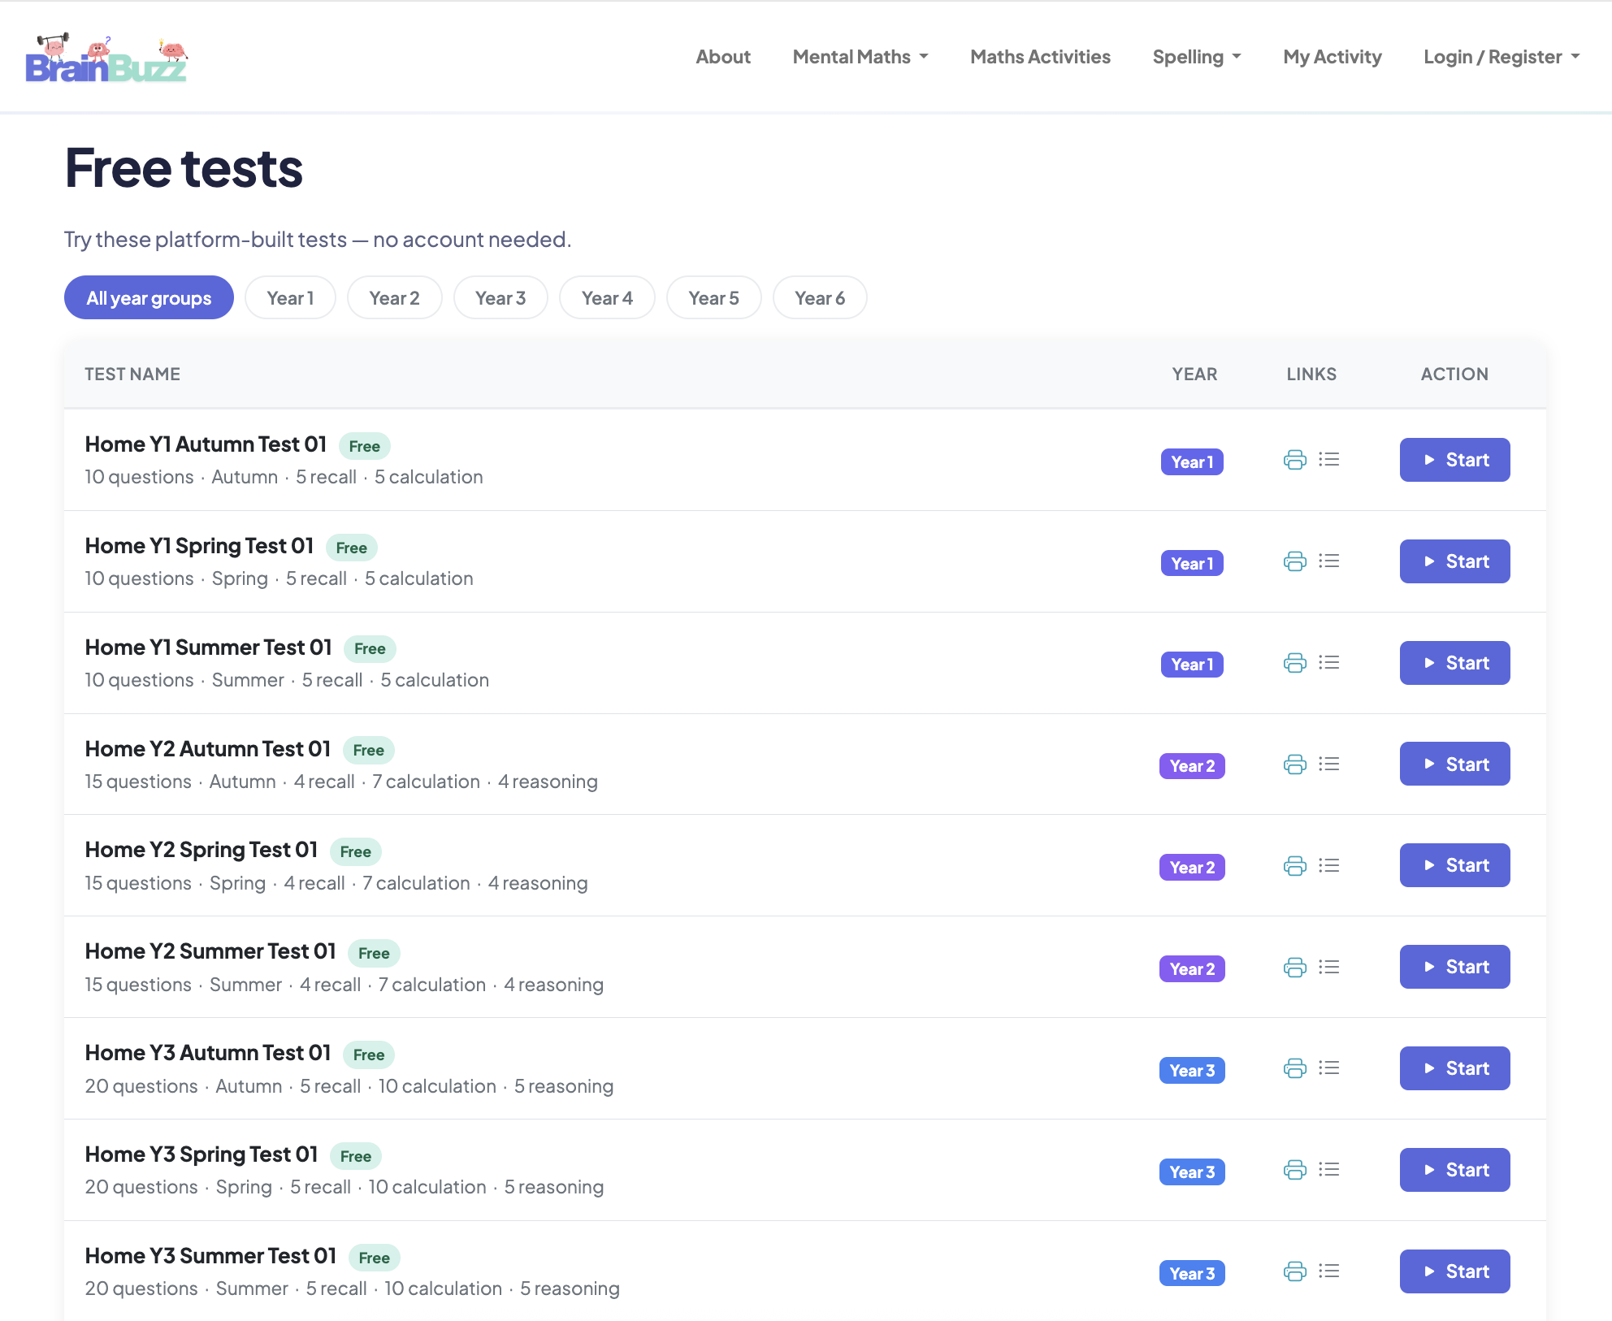
Task: Print Home Y1 Summer Test 01
Action: pyautogui.click(x=1294, y=663)
